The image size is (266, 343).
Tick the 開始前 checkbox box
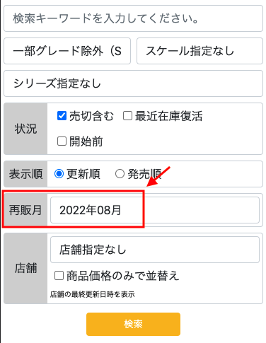62,141
